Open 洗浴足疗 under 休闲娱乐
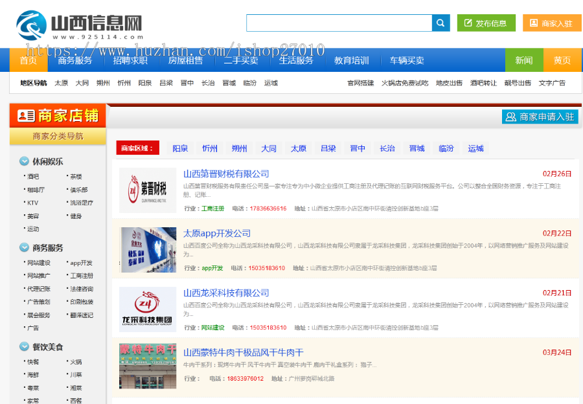The height and width of the screenshot is (404, 583). pos(82,203)
